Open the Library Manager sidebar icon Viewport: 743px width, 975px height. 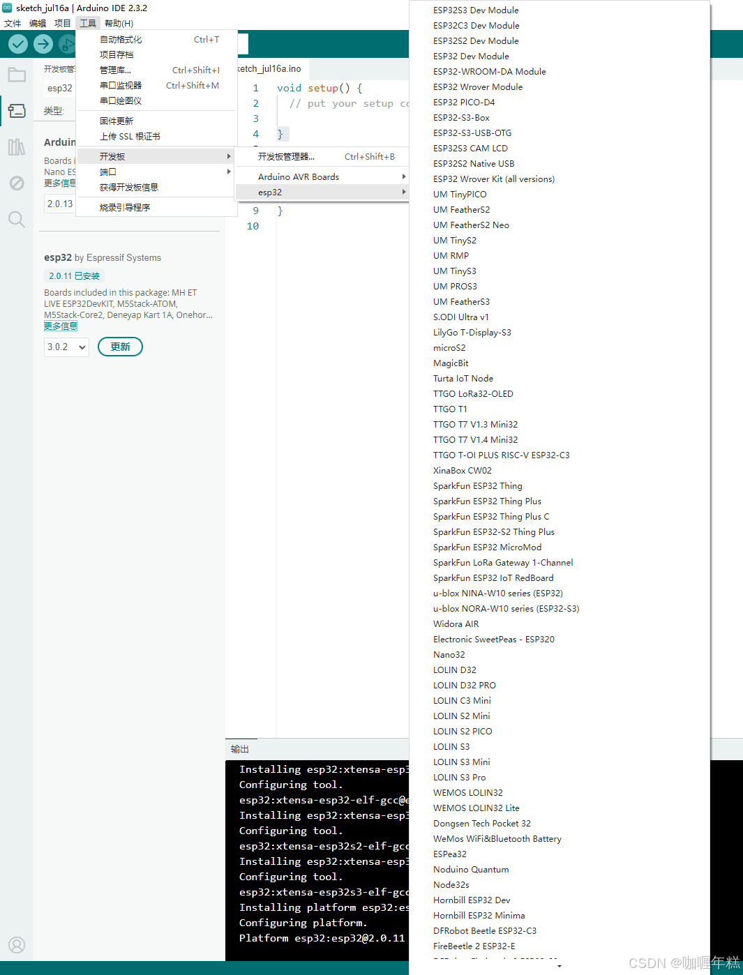pos(17,147)
